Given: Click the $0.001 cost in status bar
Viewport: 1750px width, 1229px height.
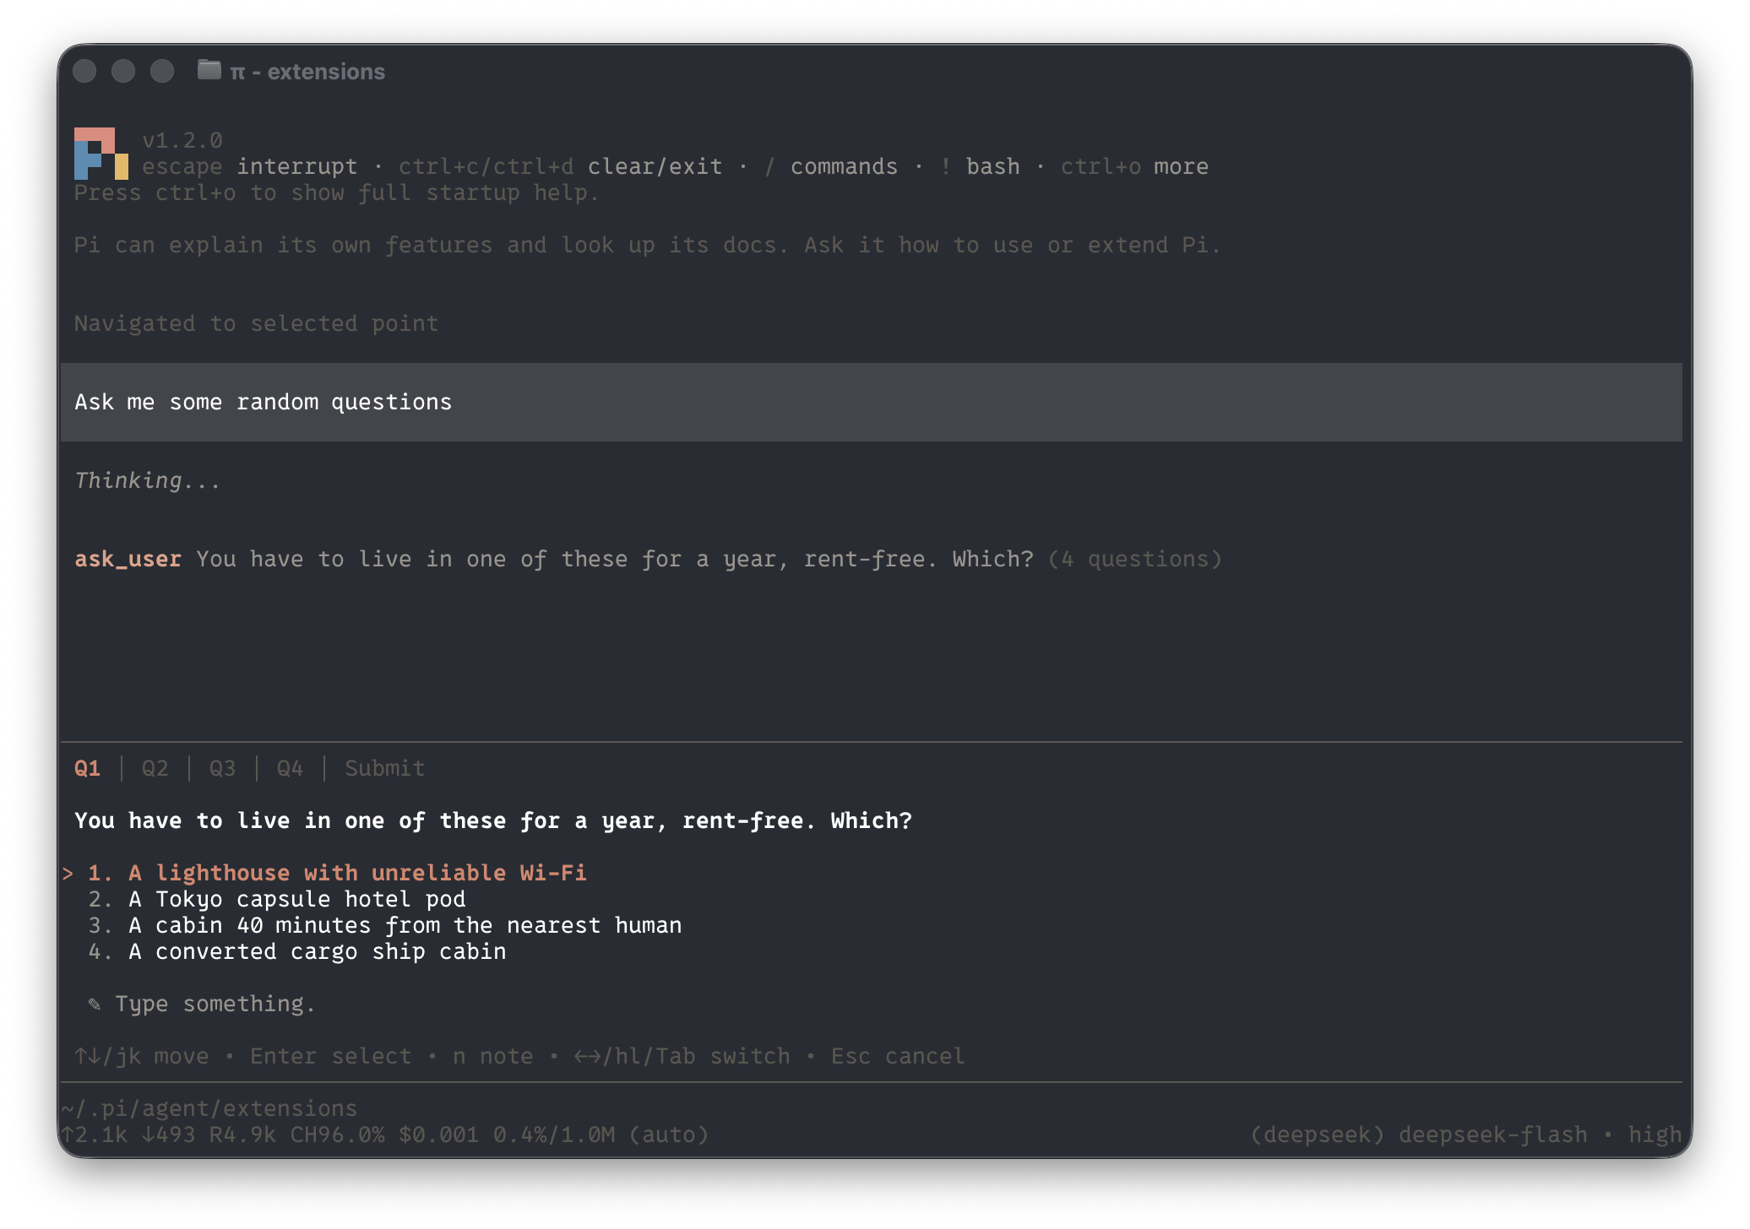Looking at the screenshot, I should 438,1134.
